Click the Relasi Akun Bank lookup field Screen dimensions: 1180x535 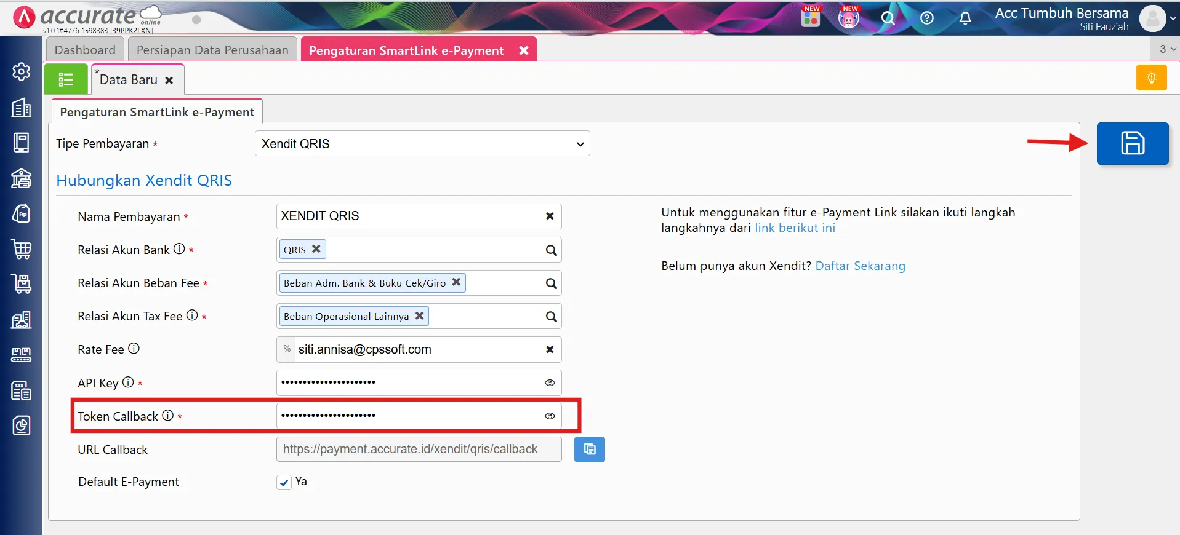click(x=419, y=250)
